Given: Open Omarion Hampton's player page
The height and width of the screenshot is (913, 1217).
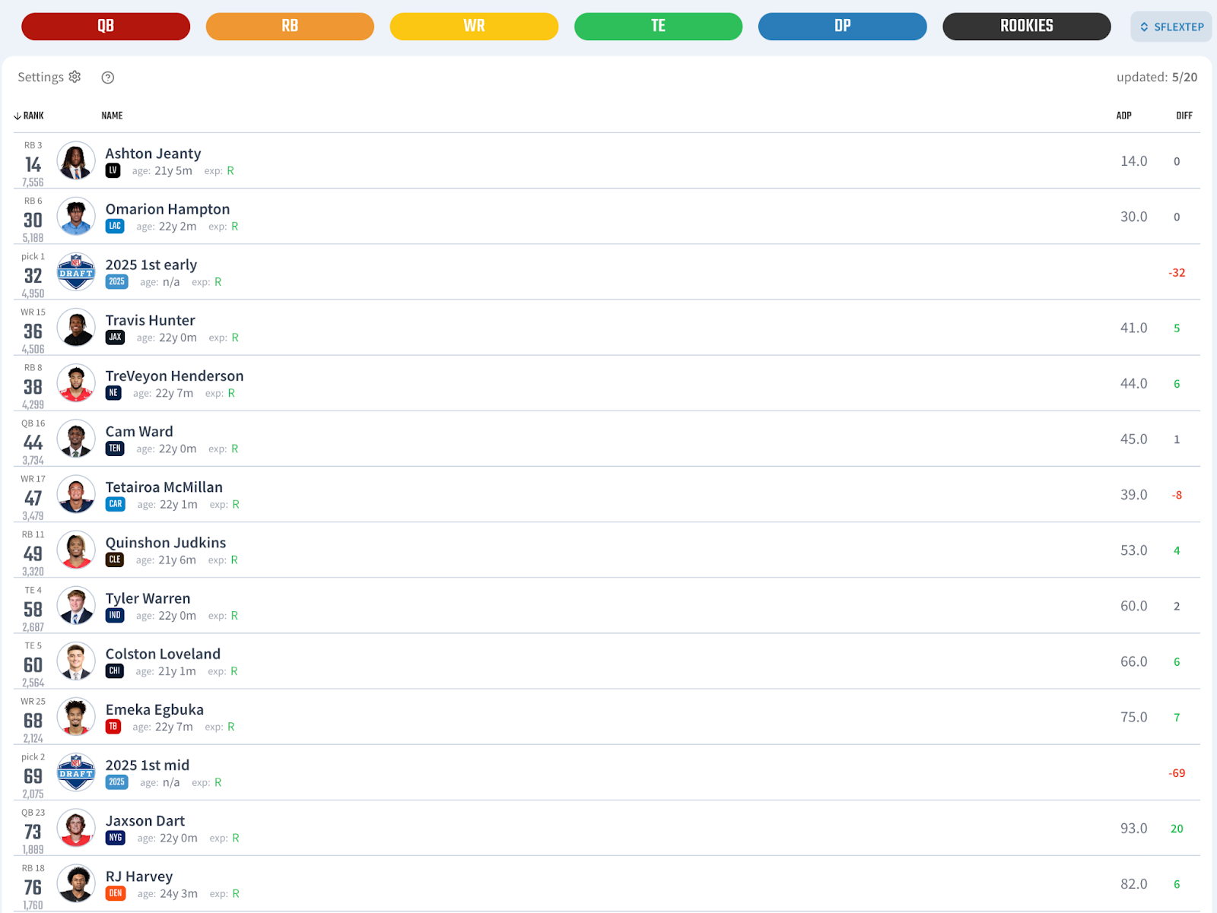Looking at the screenshot, I should point(167,209).
